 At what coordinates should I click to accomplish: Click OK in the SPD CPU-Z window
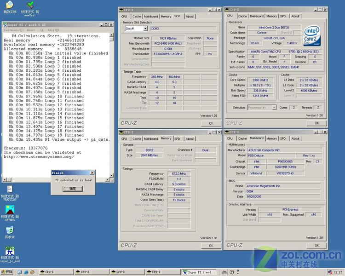(211, 123)
